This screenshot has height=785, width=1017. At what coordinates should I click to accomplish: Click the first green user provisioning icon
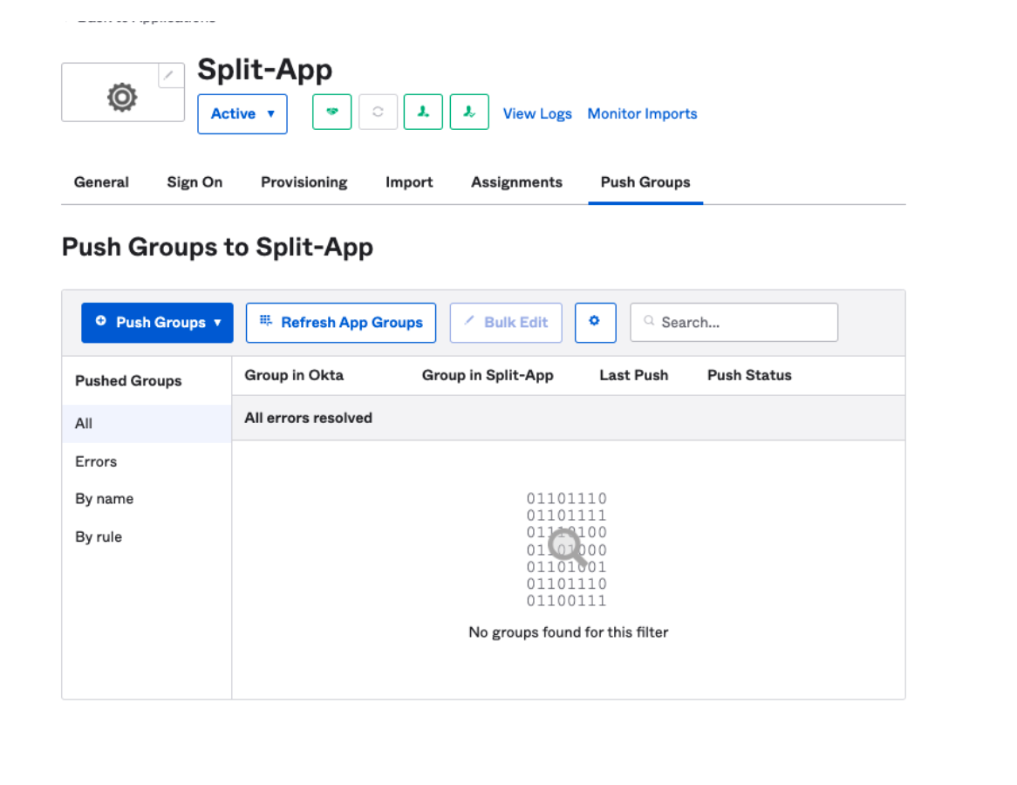click(x=423, y=113)
